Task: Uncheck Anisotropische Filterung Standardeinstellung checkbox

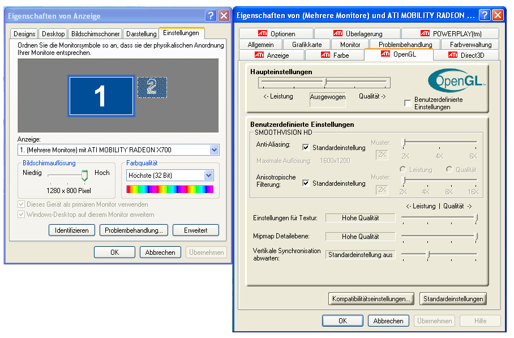Action: click(x=306, y=183)
